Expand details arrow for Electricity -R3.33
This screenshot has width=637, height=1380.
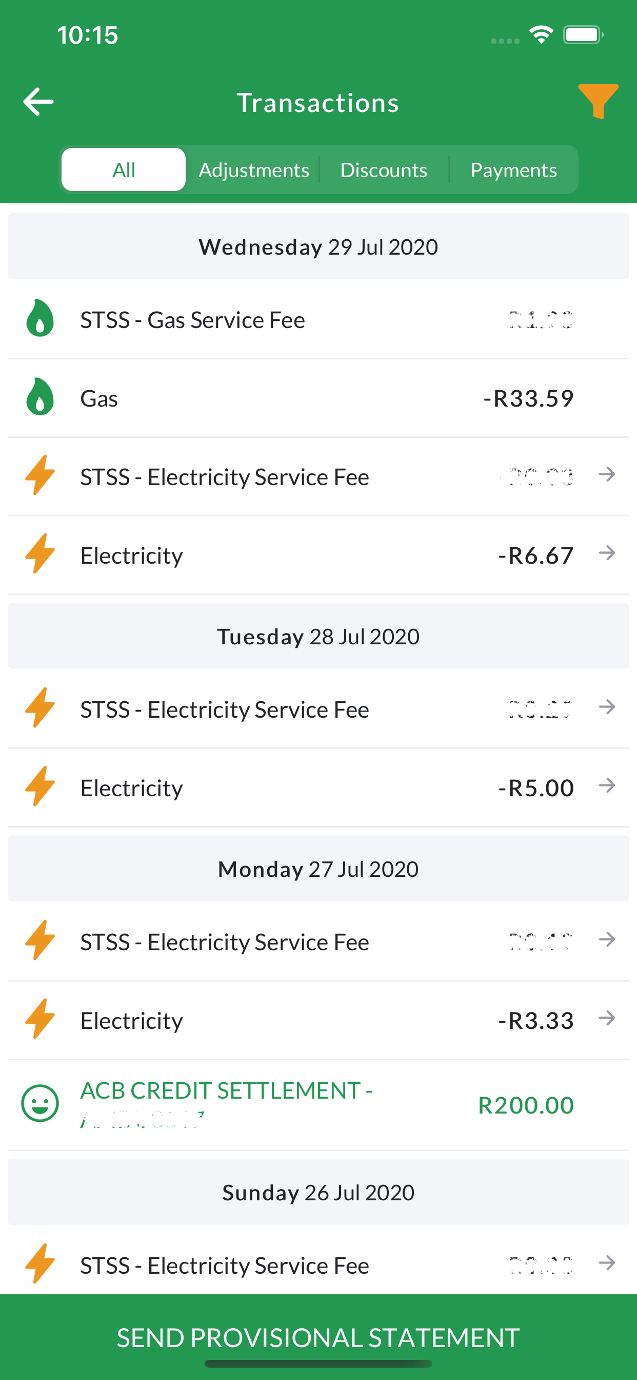[x=607, y=1018]
